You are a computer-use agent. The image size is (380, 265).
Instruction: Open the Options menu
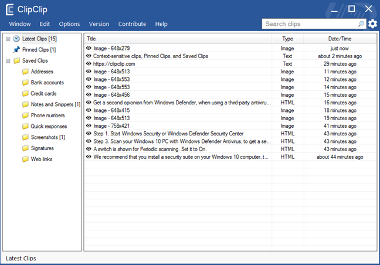69,24
